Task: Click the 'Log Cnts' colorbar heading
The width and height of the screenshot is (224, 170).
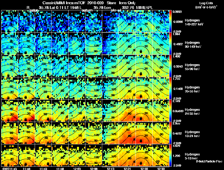Action: click(206, 3)
